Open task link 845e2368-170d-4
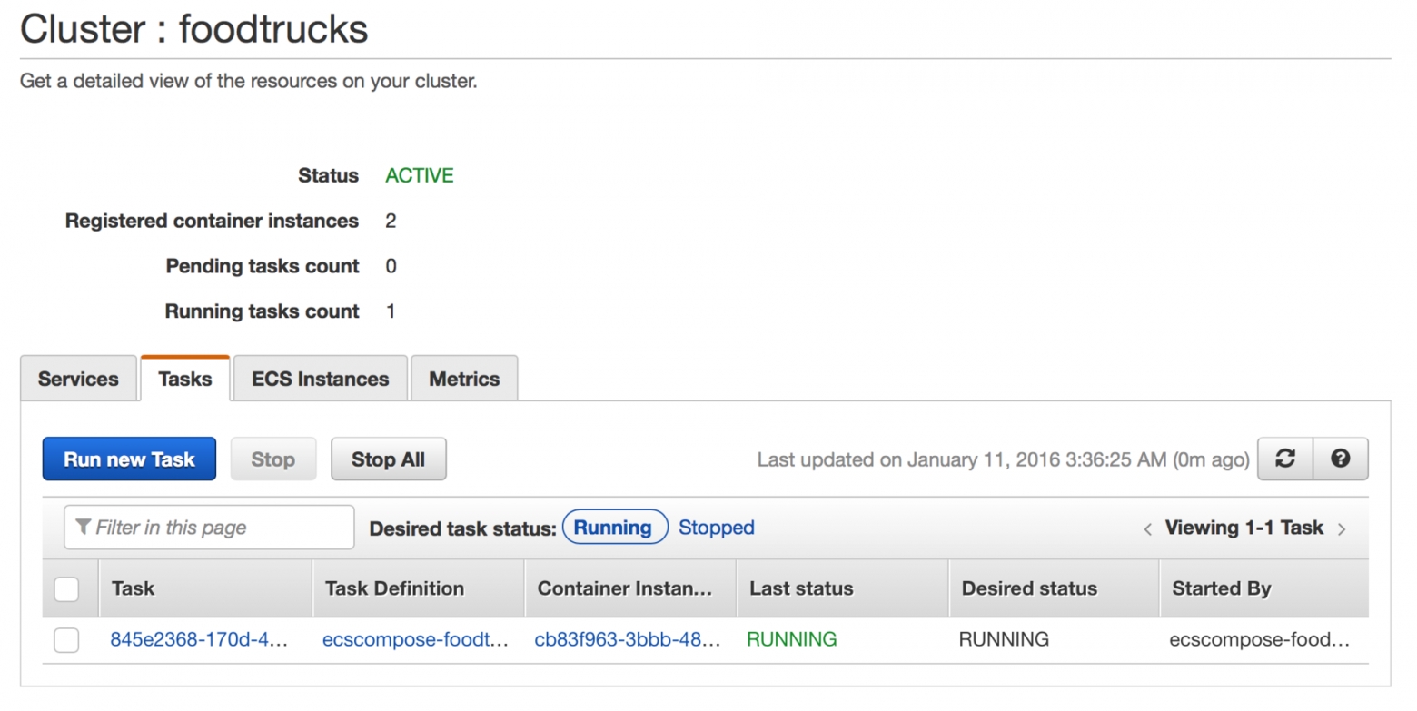 (199, 639)
